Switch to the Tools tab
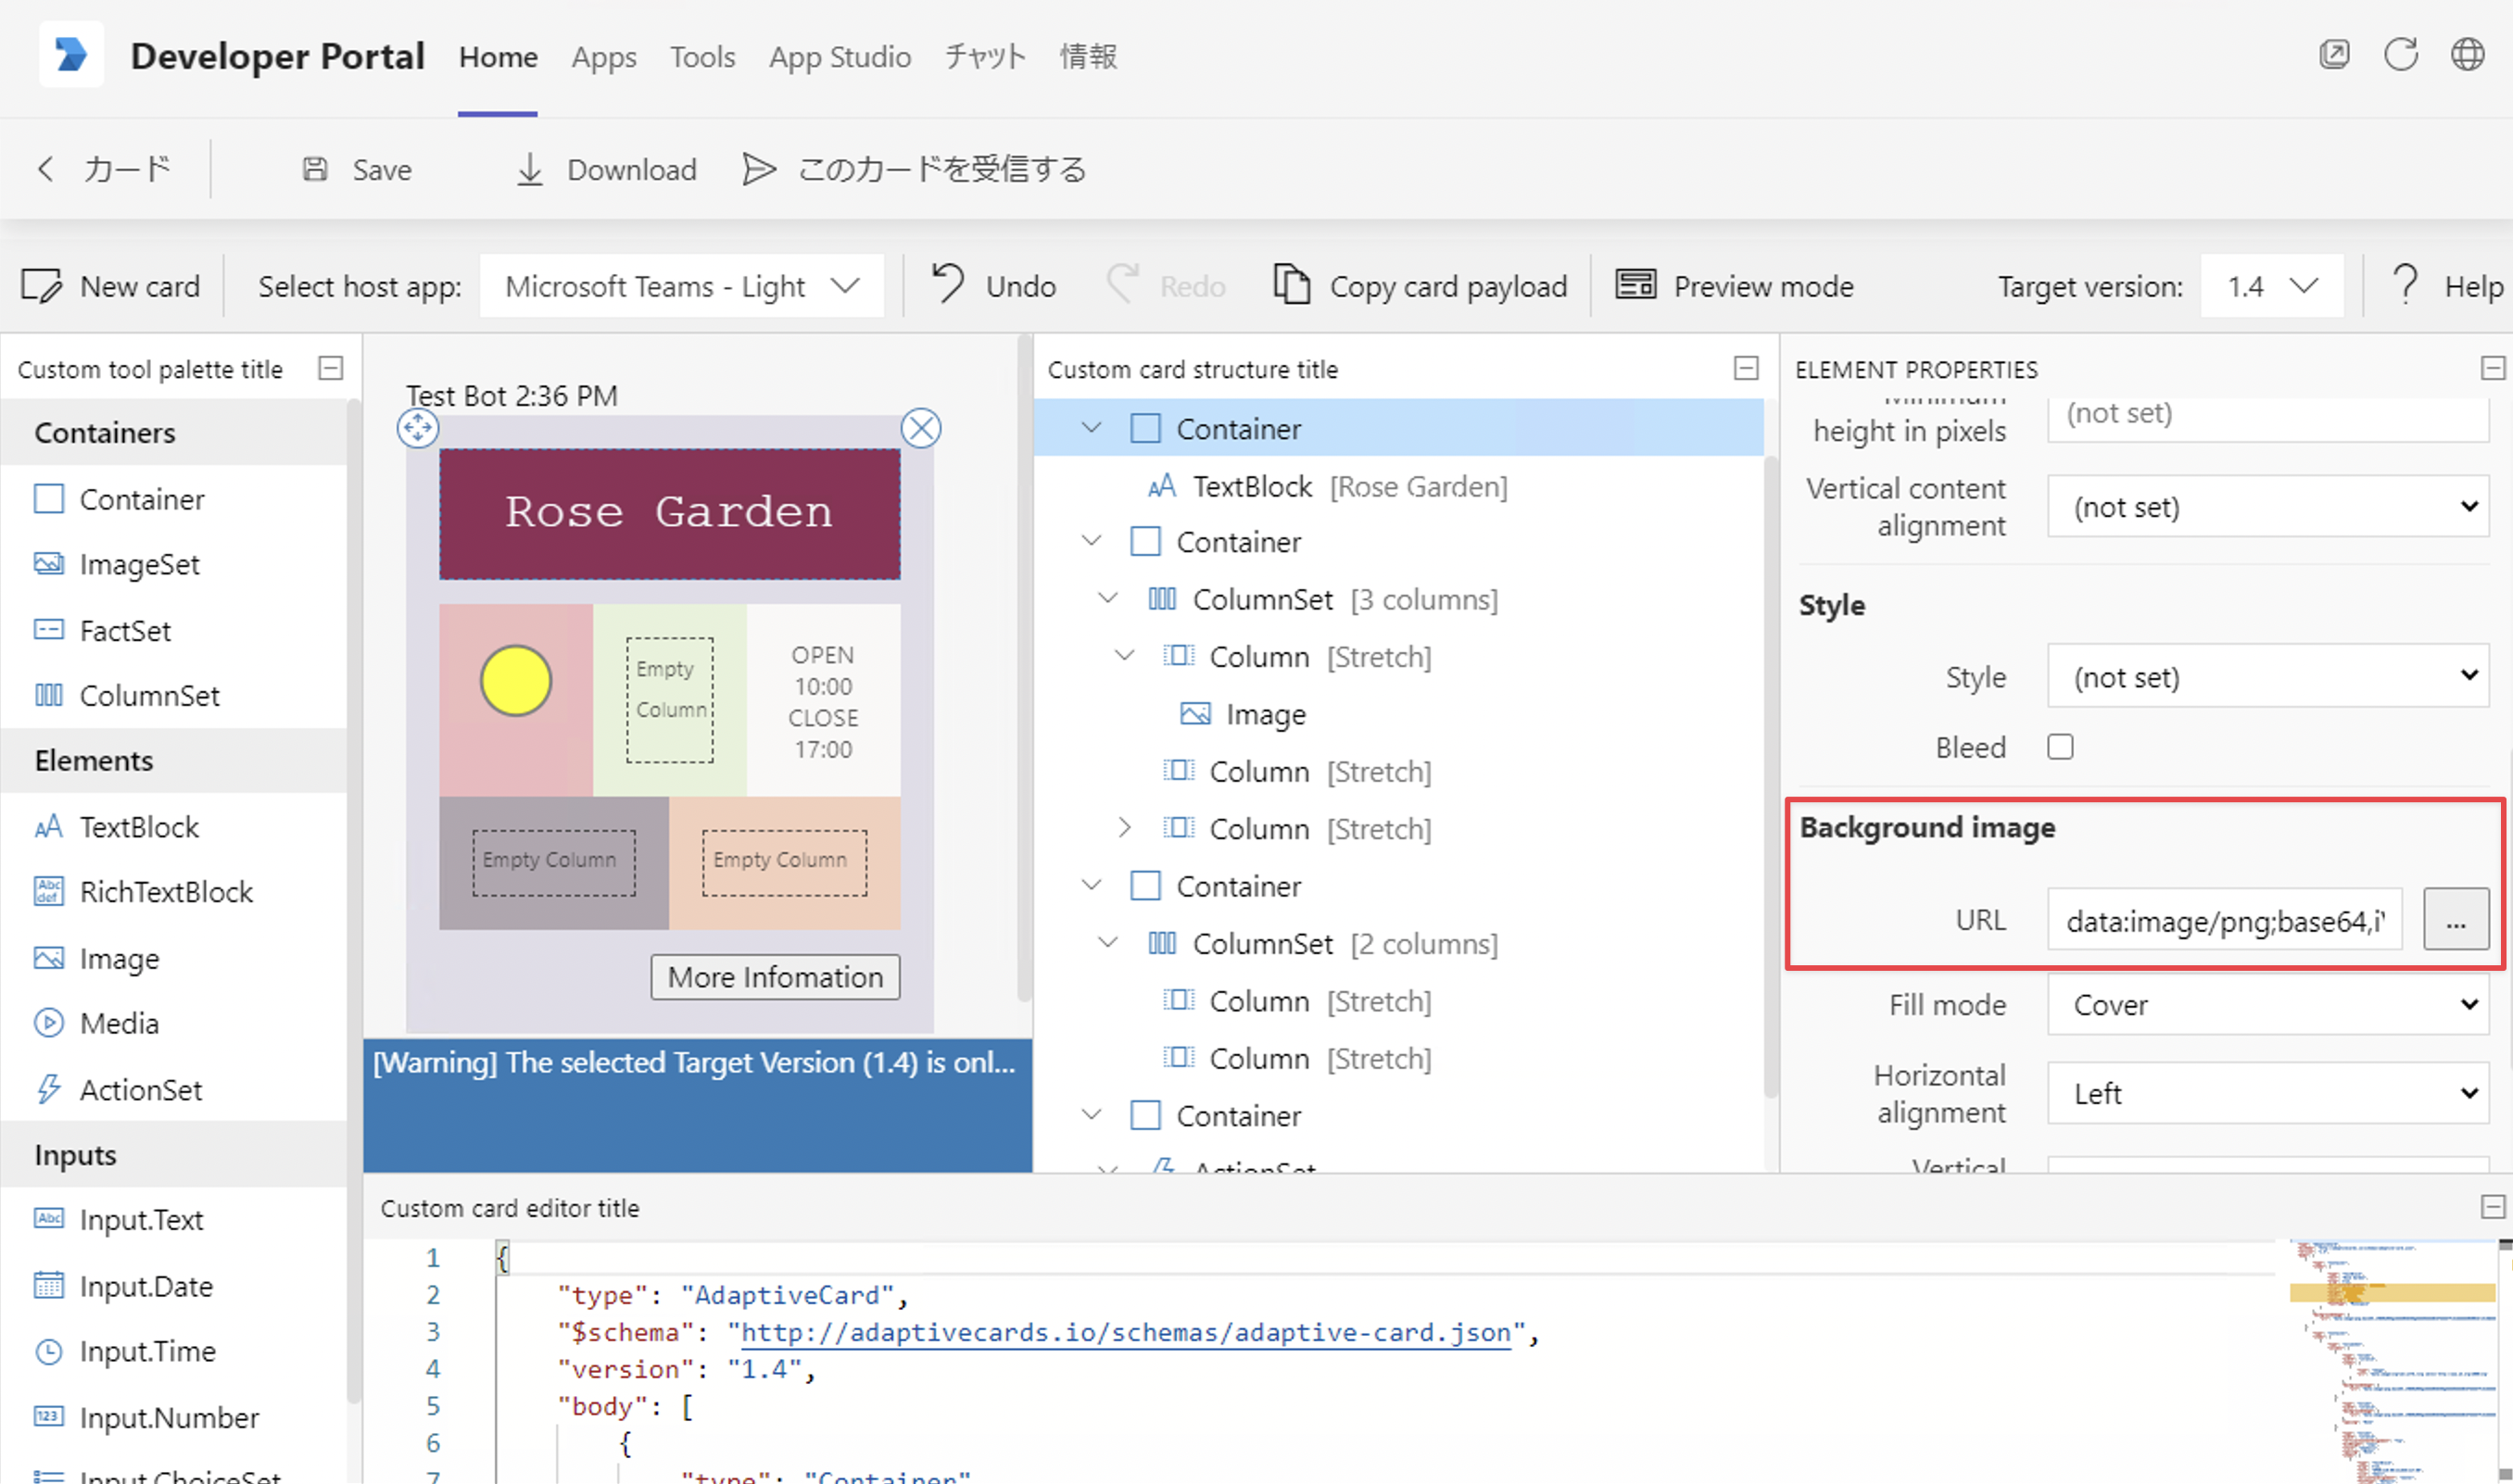Image resolution: width=2513 pixels, height=1484 pixels. coord(702,57)
